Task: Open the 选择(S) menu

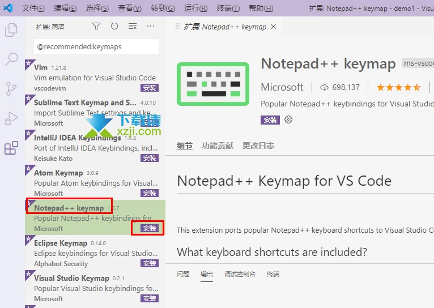Action: click(x=97, y=8)
